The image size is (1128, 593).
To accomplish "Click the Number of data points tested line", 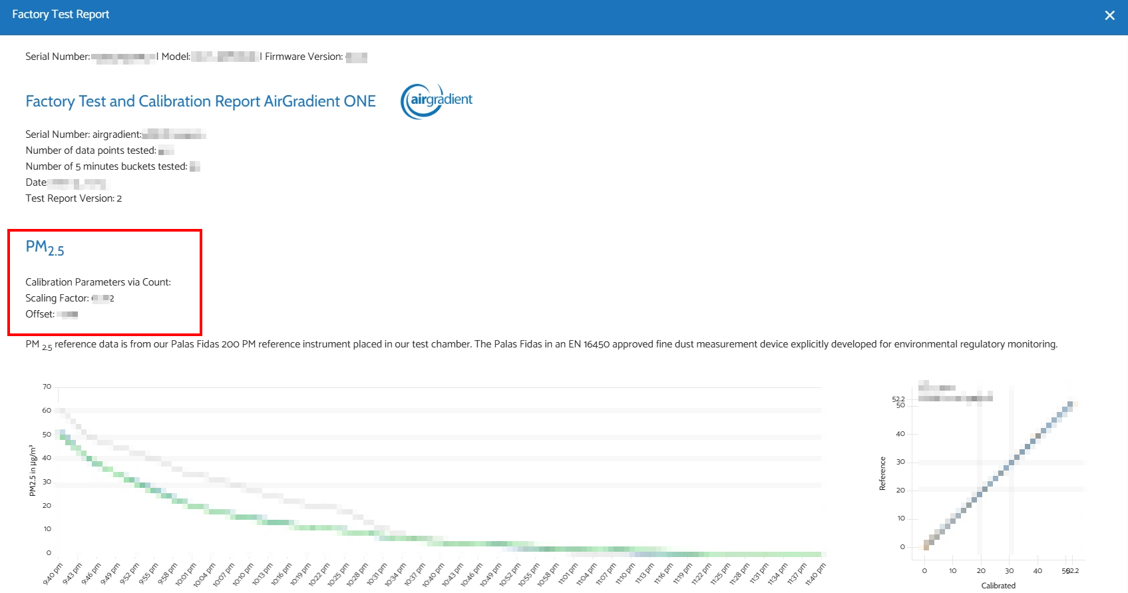I will 91,150.
